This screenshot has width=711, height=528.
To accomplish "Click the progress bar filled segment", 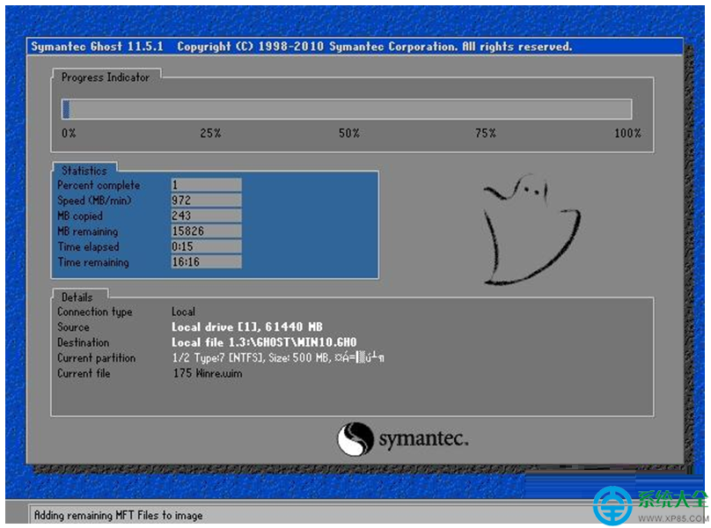I will (x=66, y=109).
